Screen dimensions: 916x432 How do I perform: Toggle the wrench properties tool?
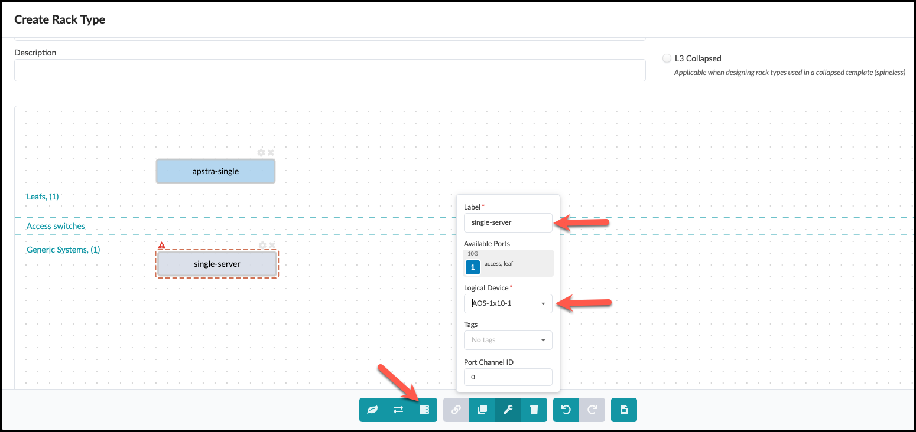508,410
